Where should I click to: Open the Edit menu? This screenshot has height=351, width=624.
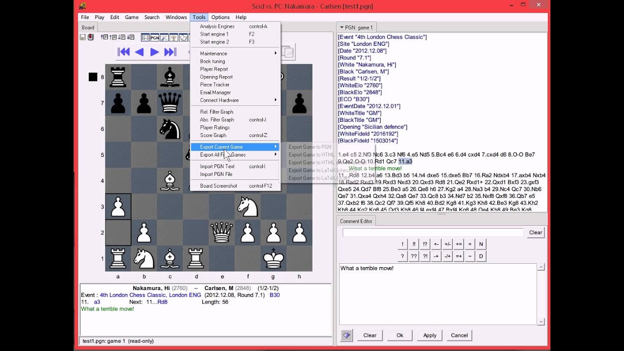[115, 17]
